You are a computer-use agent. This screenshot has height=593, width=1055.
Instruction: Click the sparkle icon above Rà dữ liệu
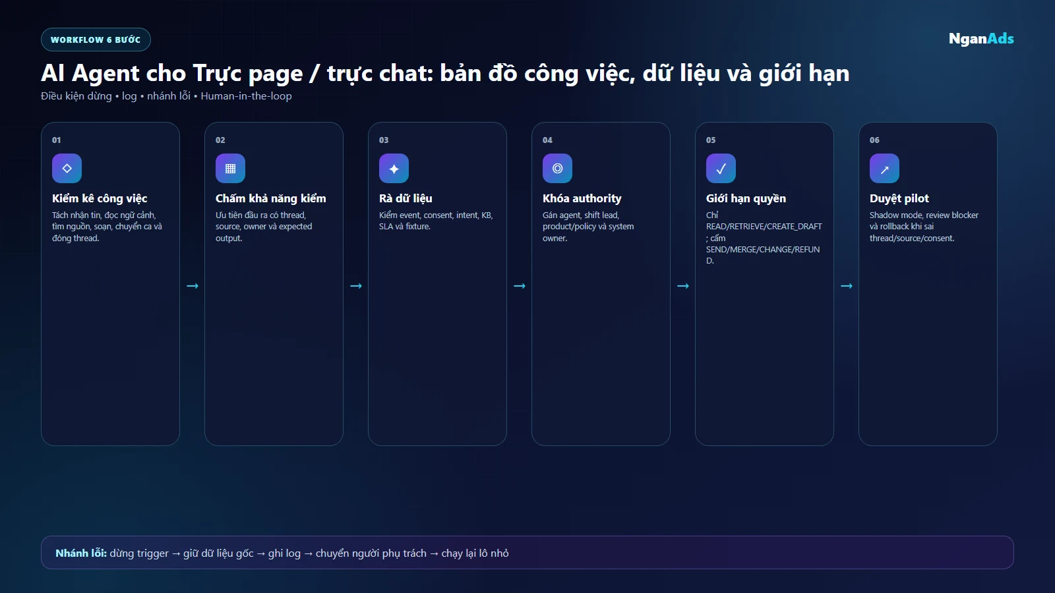394,169
